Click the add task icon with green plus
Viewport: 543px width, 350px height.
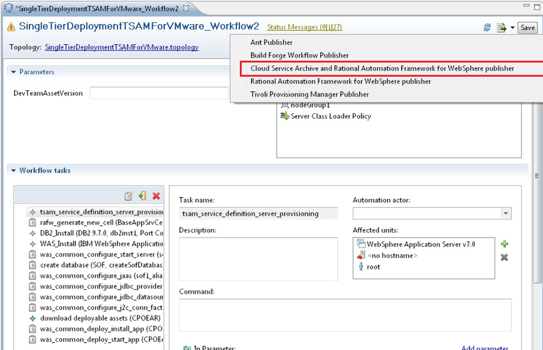click(142, 196)
